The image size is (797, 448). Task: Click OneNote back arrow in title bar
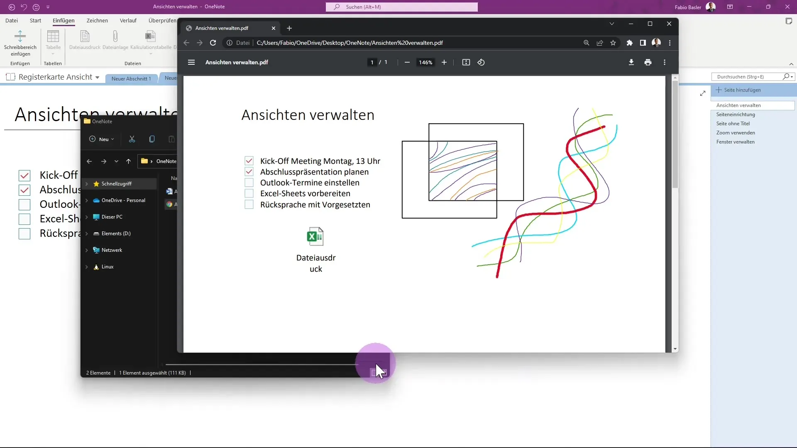pos(12,7)
